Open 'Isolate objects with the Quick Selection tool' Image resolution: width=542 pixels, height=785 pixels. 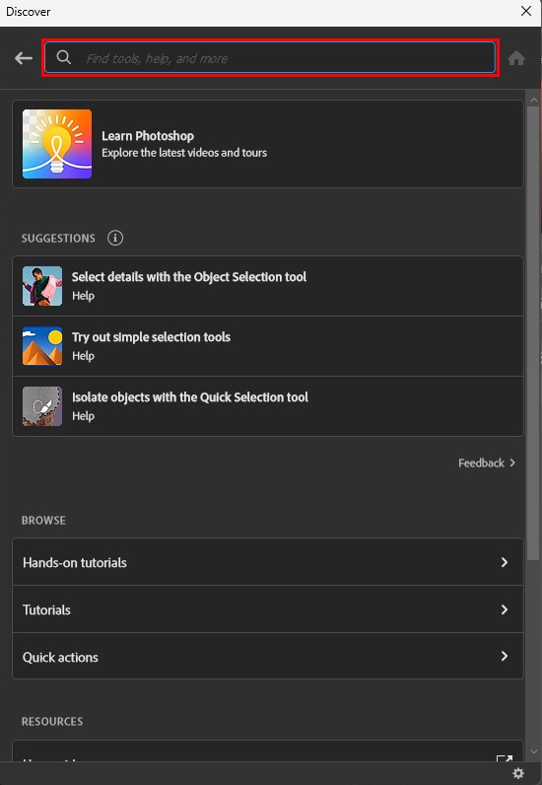pyautogui.click(x=268, y=406)
